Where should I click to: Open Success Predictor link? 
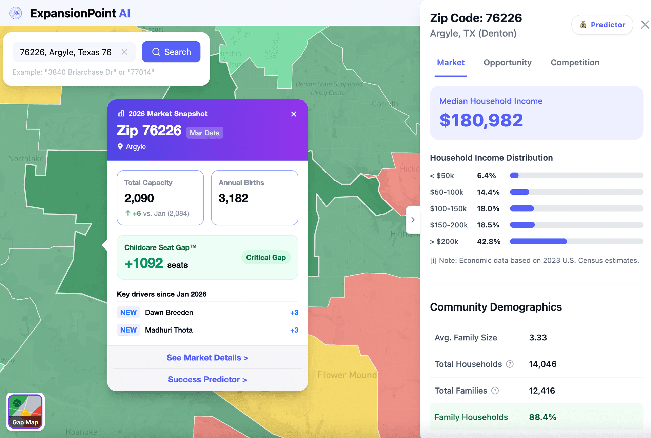207,379
